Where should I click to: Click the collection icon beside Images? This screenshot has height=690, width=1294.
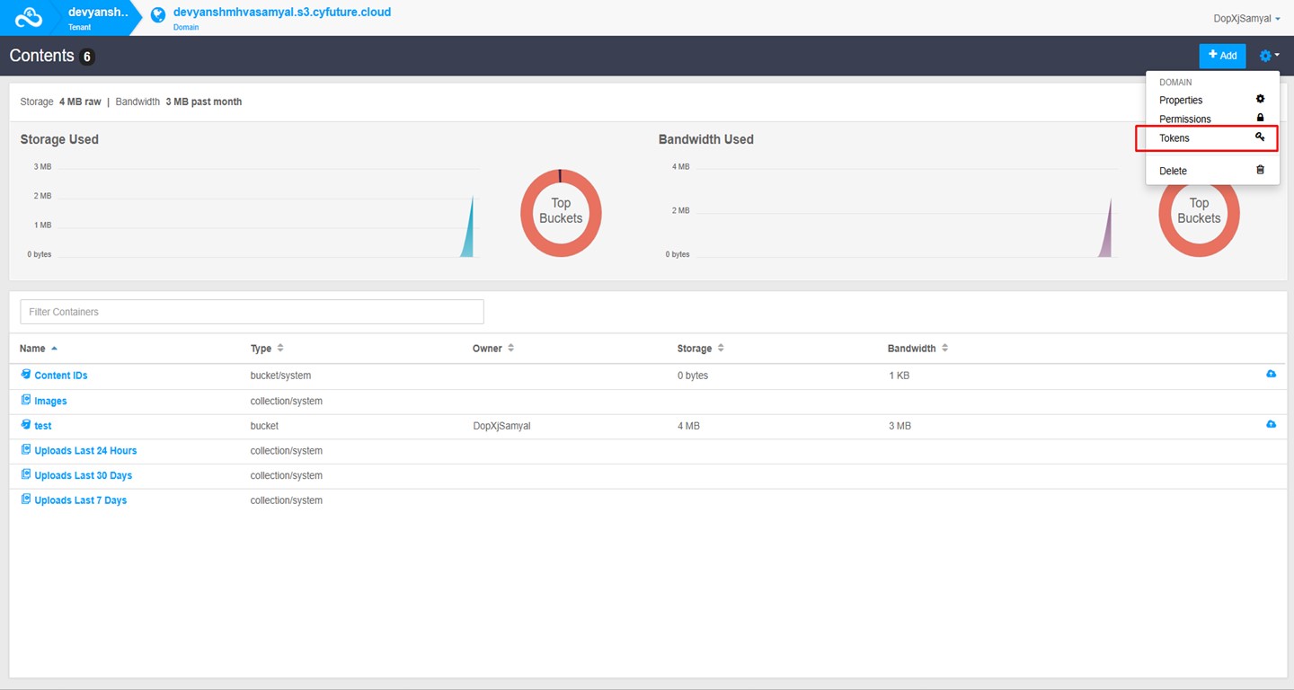pos(26,400)
